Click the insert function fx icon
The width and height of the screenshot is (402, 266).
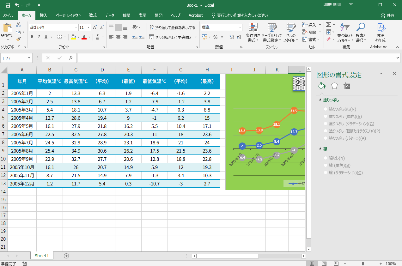click(x=71, y=58)
